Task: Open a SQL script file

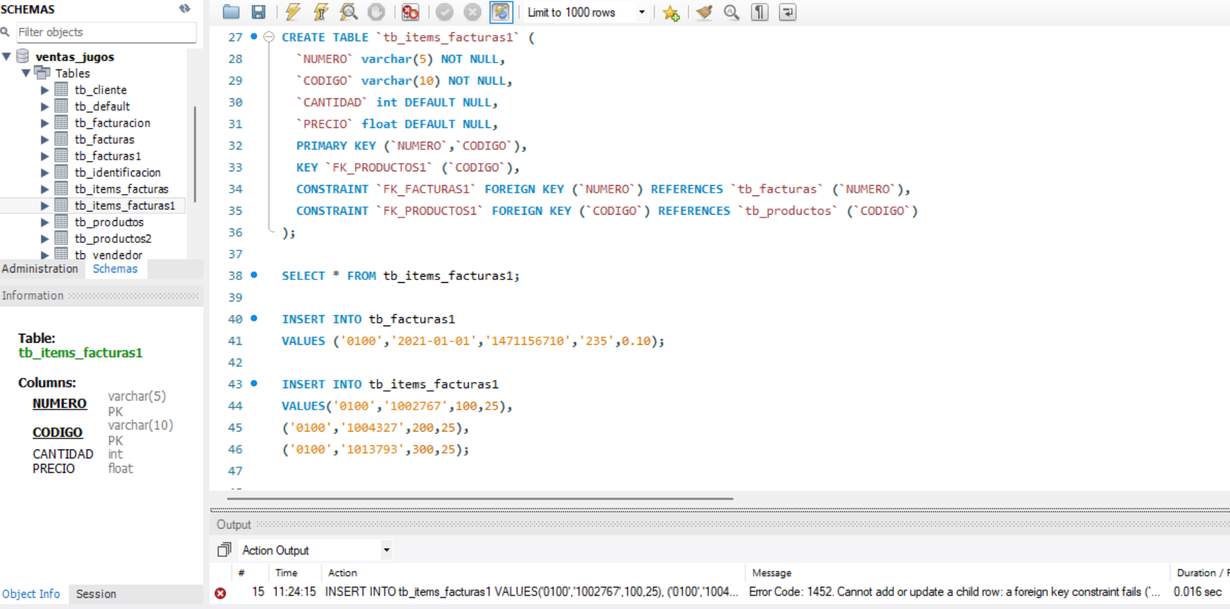Action: tap(232, 12)
